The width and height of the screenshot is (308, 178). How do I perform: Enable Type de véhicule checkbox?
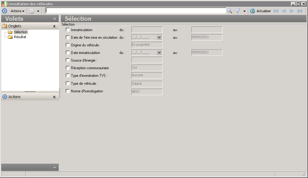[x=68, y=83]
